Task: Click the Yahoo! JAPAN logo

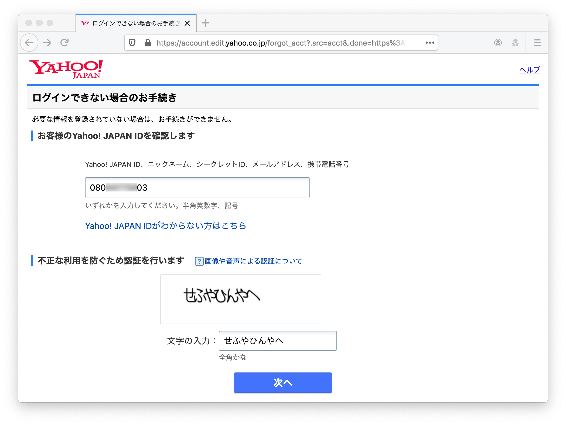Action: coord(66,69)
